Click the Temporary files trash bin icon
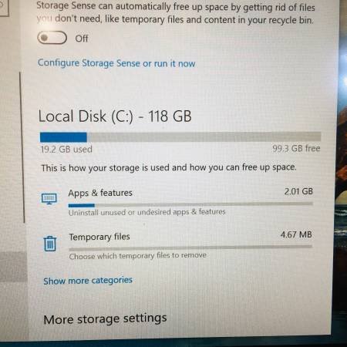This screenshot has width=347, height=347. [49, 244]
